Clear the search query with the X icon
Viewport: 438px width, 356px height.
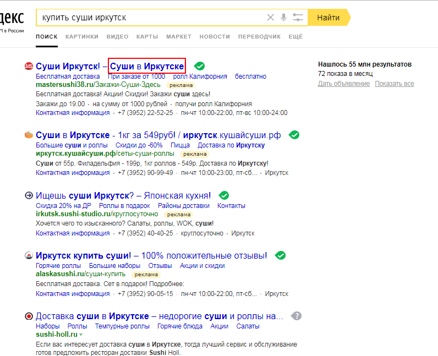coord(270,18)
